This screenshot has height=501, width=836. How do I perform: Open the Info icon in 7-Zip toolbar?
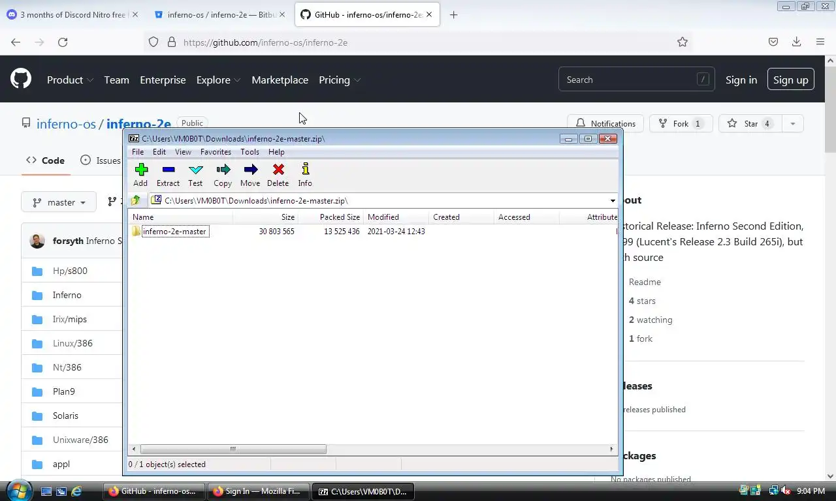point(305,175)
